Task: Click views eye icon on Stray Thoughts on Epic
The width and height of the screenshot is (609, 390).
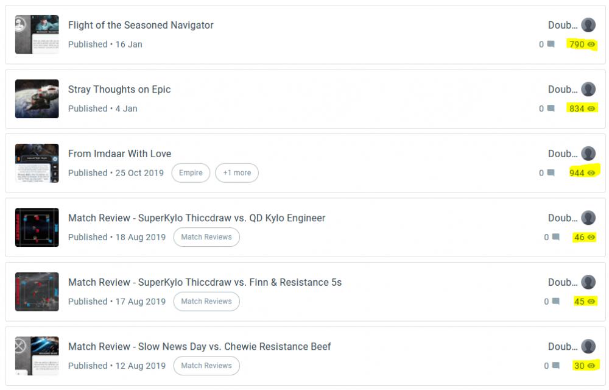Action: click(x=591, y=108)
